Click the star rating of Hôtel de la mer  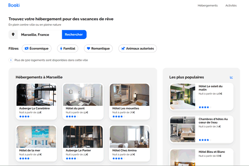[x=26, y=159]
